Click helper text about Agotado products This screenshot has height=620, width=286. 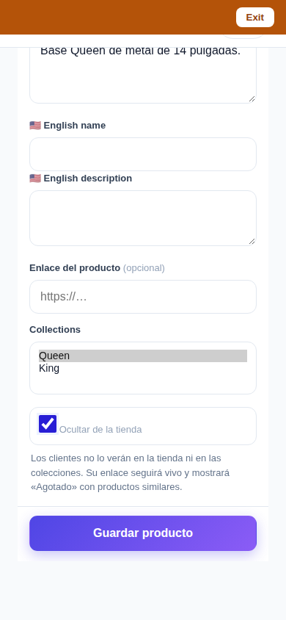click(x=131, y=472)
